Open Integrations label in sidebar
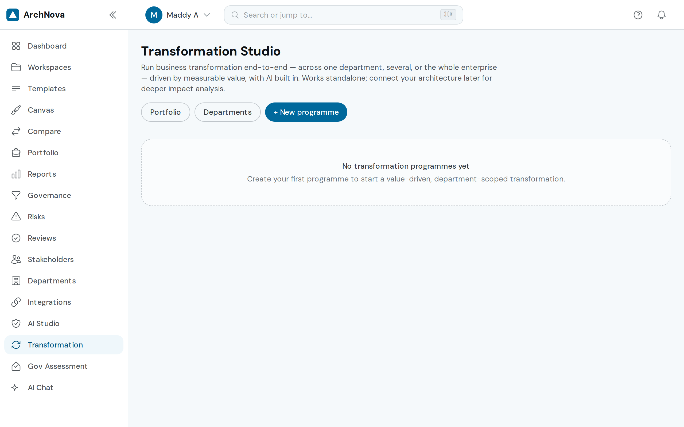Viewport: 684px width, 427px height. (49, 302)
